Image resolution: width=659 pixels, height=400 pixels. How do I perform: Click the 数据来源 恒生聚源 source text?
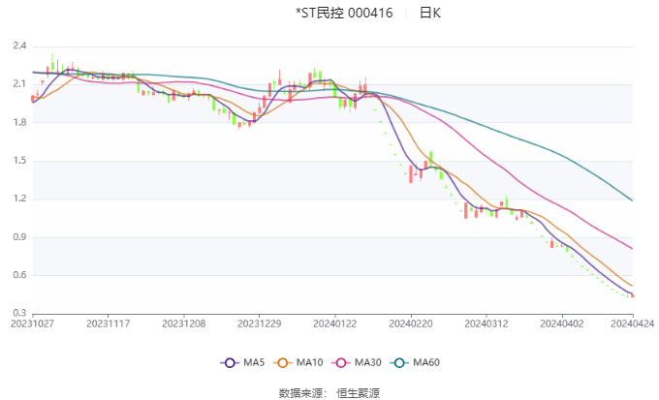tap(329, 393)
